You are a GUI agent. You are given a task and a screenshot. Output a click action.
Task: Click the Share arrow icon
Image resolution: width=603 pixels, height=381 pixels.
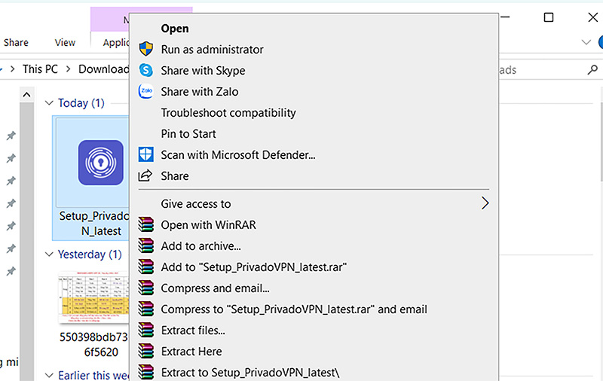tap(145, 175)
